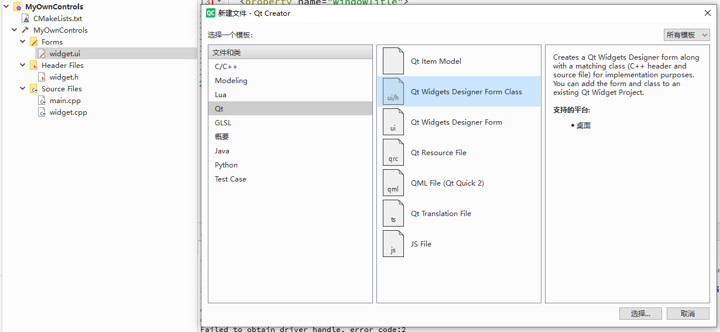Select widget.h in the project tree
This screenshot has width=720, height=332.
[64, 77]
